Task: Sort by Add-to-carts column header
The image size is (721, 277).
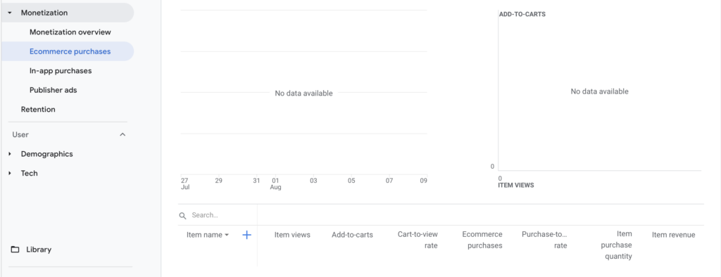Action: 352,235
